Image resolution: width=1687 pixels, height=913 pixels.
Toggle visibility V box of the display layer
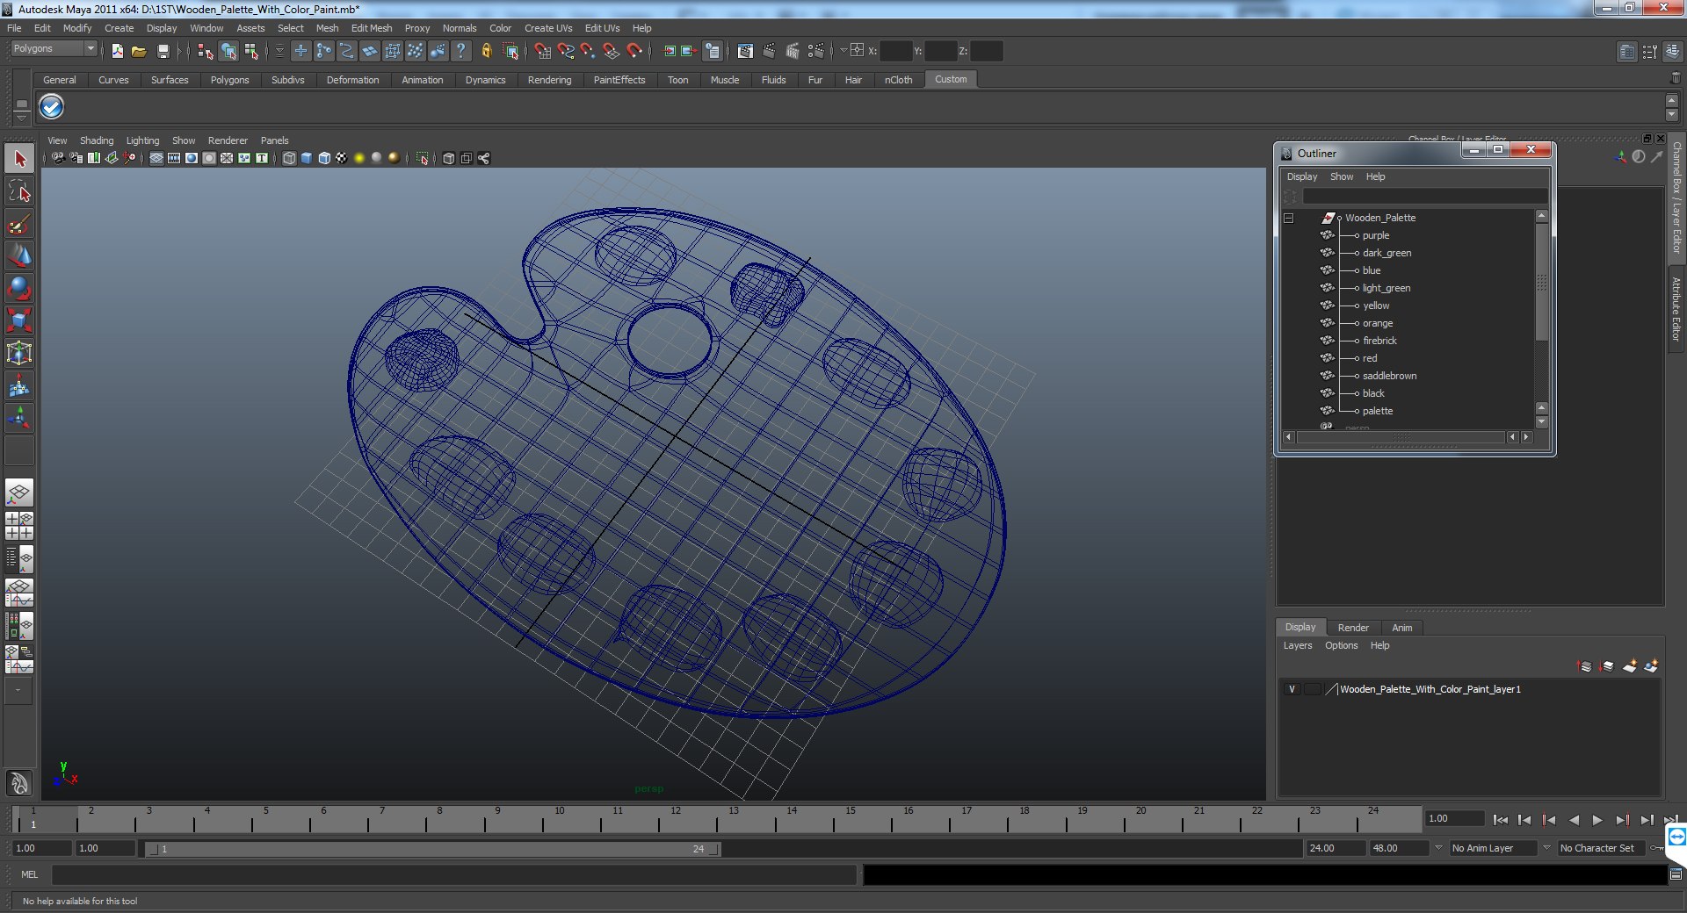tap(1292, 689)
